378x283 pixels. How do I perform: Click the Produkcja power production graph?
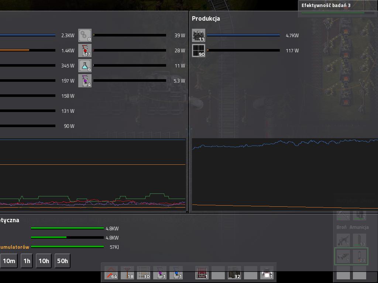coord(284,174)
